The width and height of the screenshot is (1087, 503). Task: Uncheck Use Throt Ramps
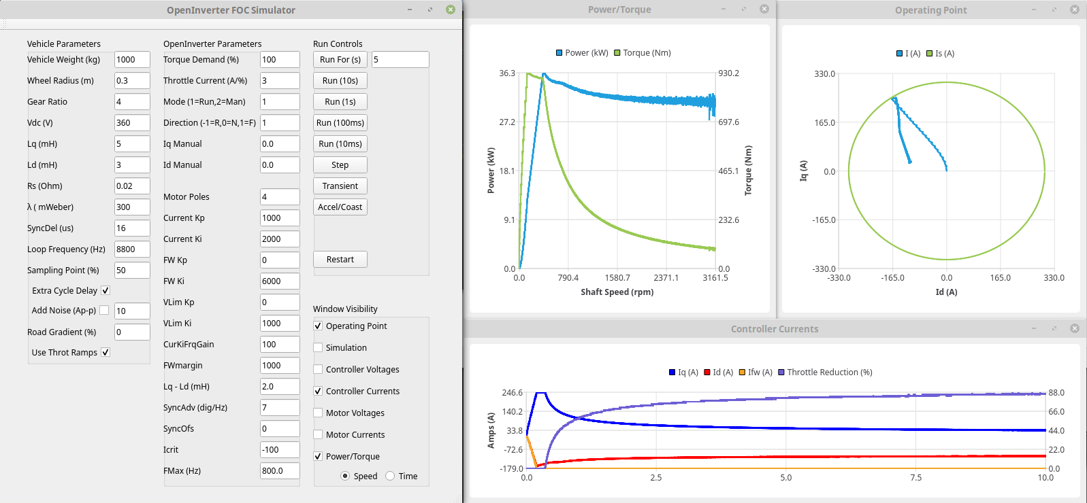click(106, 352)
